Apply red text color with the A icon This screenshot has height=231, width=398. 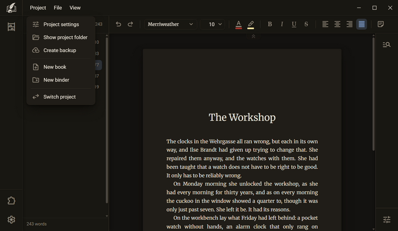[239, 24]
